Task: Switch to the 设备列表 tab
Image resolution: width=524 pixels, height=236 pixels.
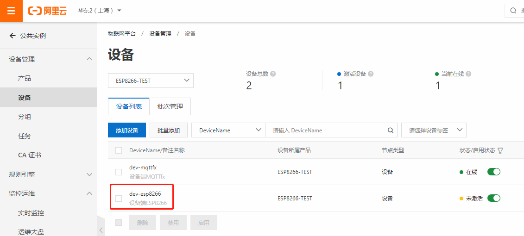Action: (129, 106)
